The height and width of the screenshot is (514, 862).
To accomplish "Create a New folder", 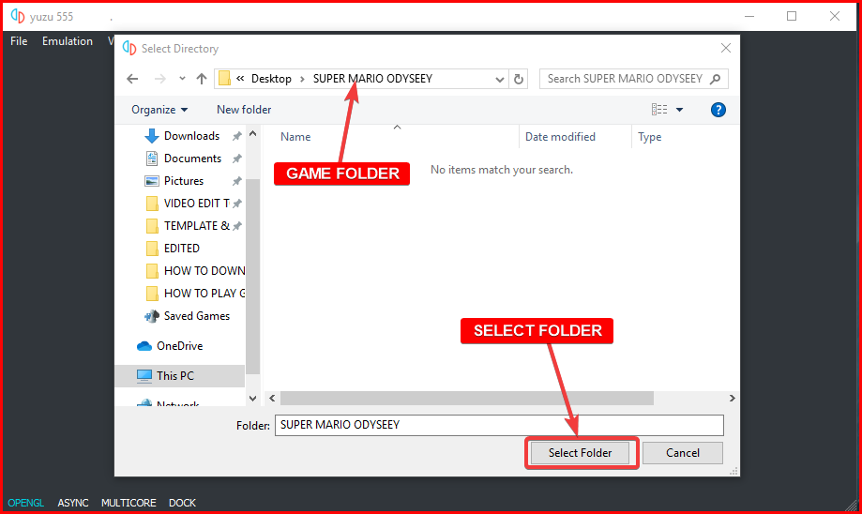I will (244, 110).
